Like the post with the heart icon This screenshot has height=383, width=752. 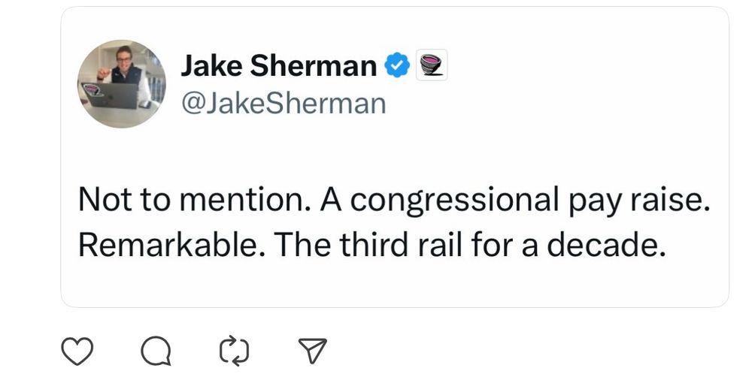point(77,351)
